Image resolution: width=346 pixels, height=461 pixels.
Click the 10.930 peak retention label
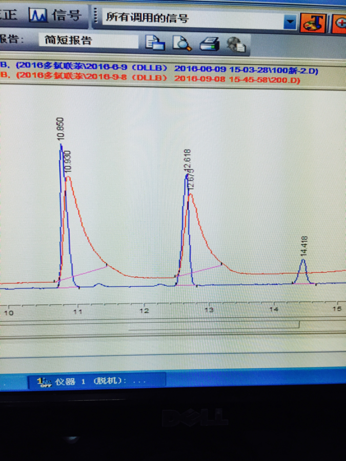[68, 161]
